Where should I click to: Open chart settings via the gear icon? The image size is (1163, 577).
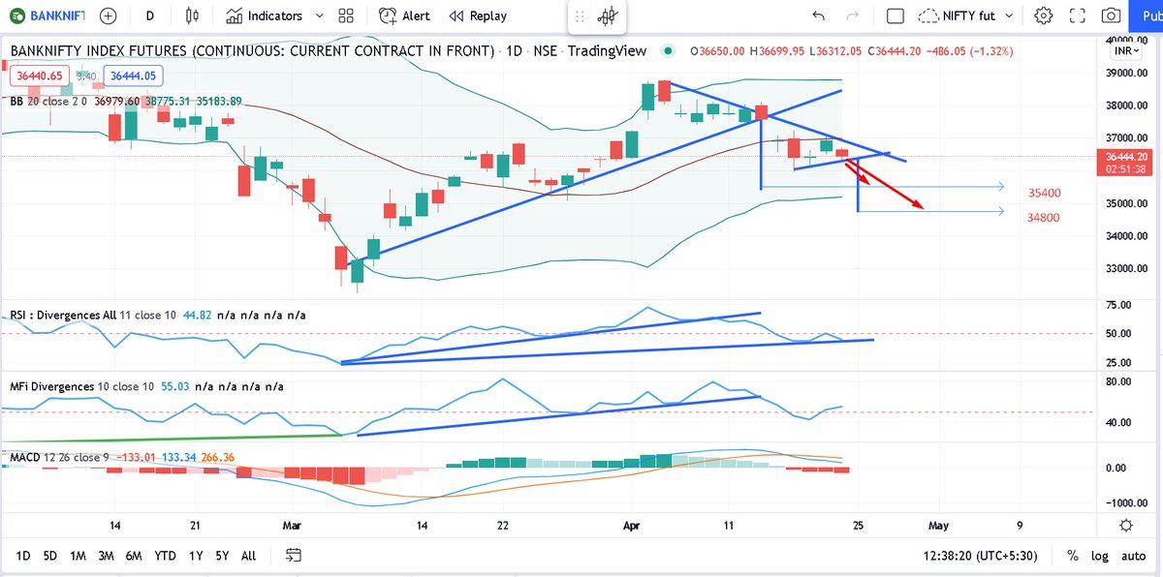click(x=1044, y=15)
